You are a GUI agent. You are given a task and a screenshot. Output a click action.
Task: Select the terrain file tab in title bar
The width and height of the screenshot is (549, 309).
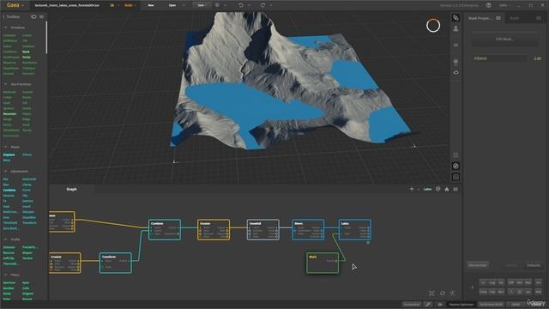pos(67,5)
